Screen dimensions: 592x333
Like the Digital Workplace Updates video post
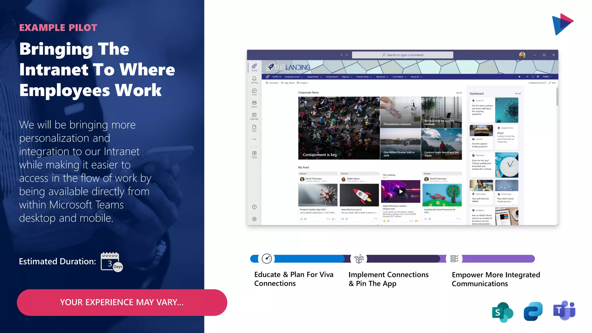tap(384, 221)
